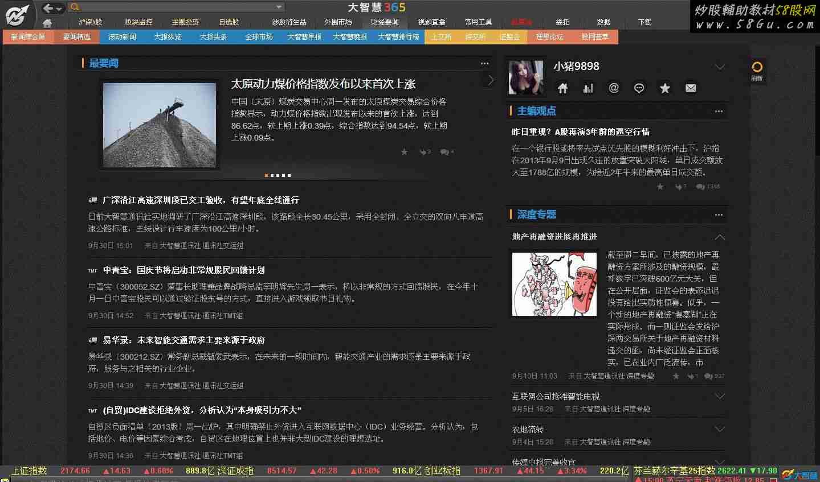Switch to the 深交所 tab
This screenshot has height=482, width=820.
click(475, 37)
